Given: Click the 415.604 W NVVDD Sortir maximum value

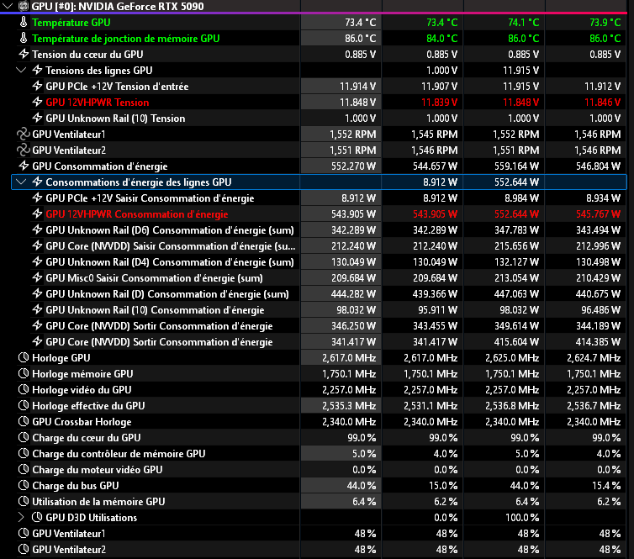Looking at the screenshot, I should [x=516, y=342].
